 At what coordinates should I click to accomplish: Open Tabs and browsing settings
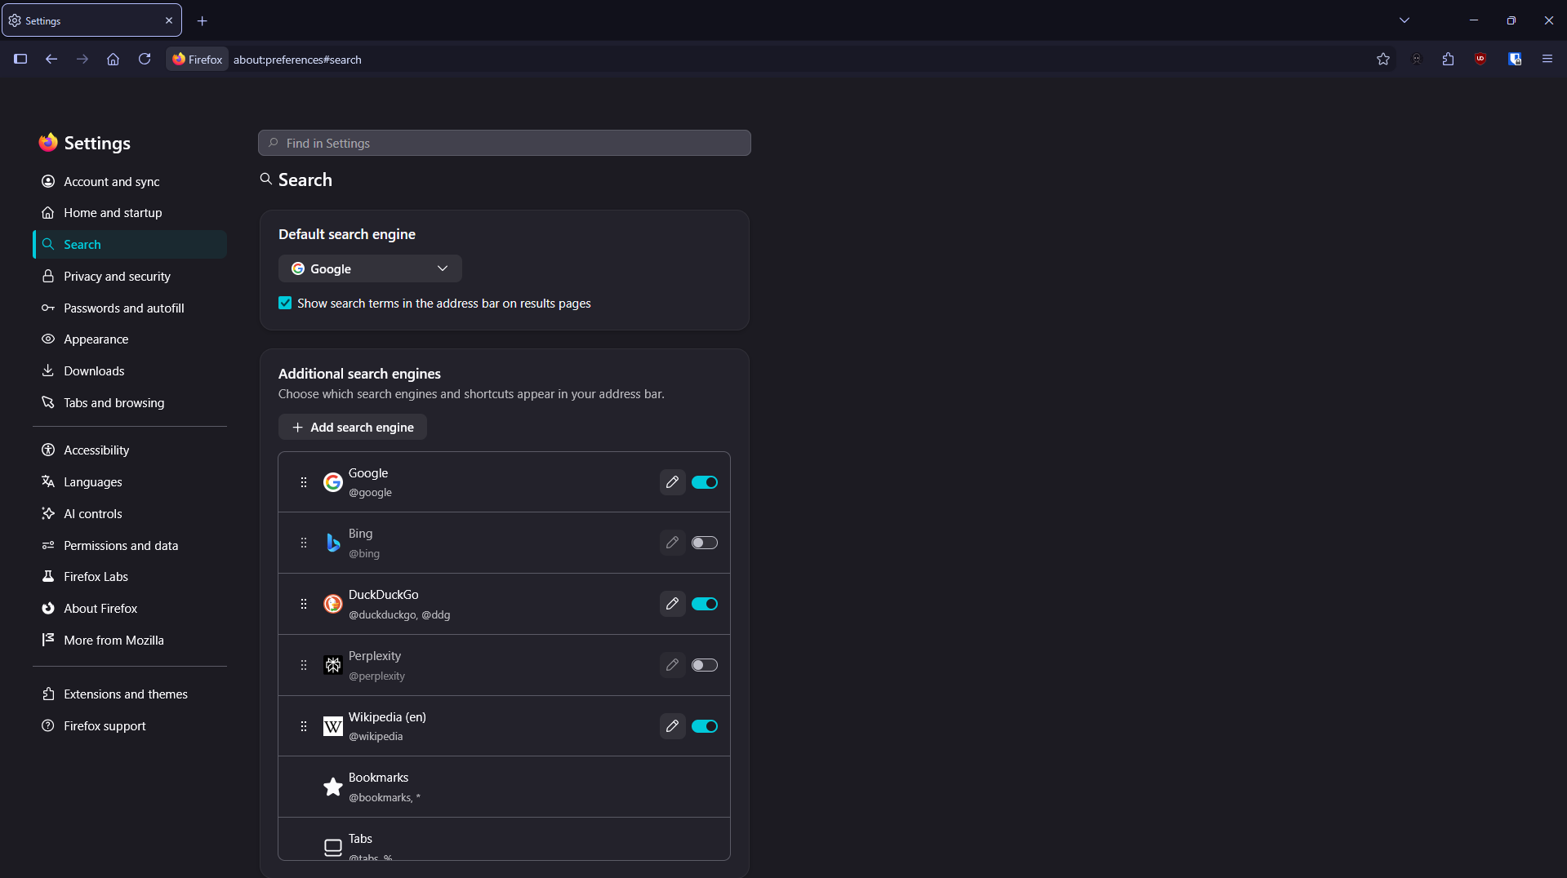pos(130,403)
